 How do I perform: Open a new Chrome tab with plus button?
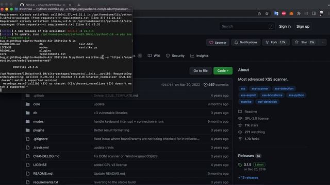point(79,5)
